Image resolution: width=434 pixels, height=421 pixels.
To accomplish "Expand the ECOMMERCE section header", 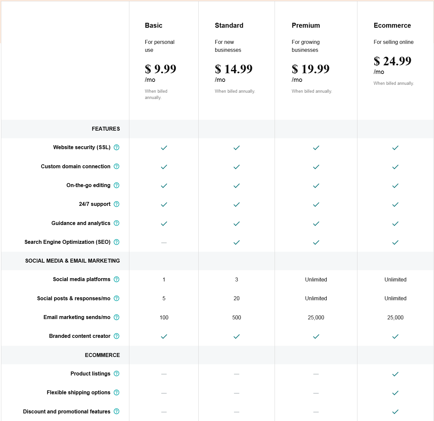I will pyautogui.click(x=102, y=355).
